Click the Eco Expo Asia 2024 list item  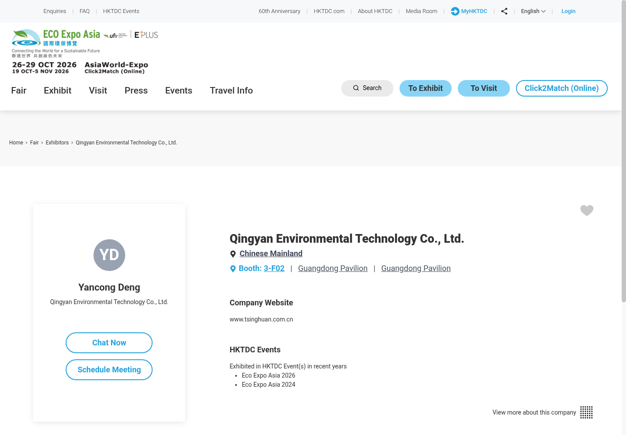[268, 385]
